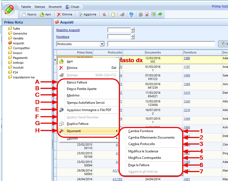Viewport: 228px width, 181px height.
Task: Select Paga la Fattura in submenu
Action: (x=139, y=165)
